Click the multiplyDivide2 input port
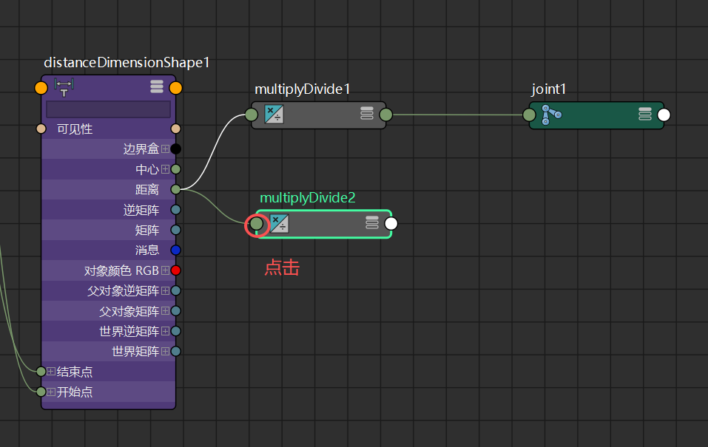Image resolution: width=708 pixels, height=447 pixels. pyautogui.click(x=257, y=224)
